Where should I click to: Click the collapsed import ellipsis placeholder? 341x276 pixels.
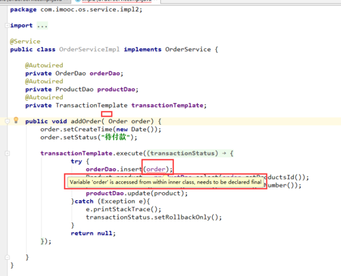[42, 26]
